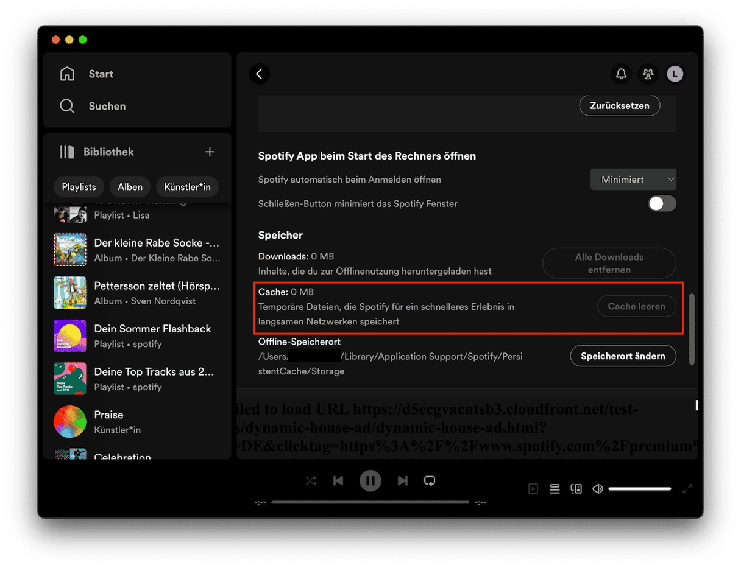Open the Suchen search icon

(x=67, y=106)
